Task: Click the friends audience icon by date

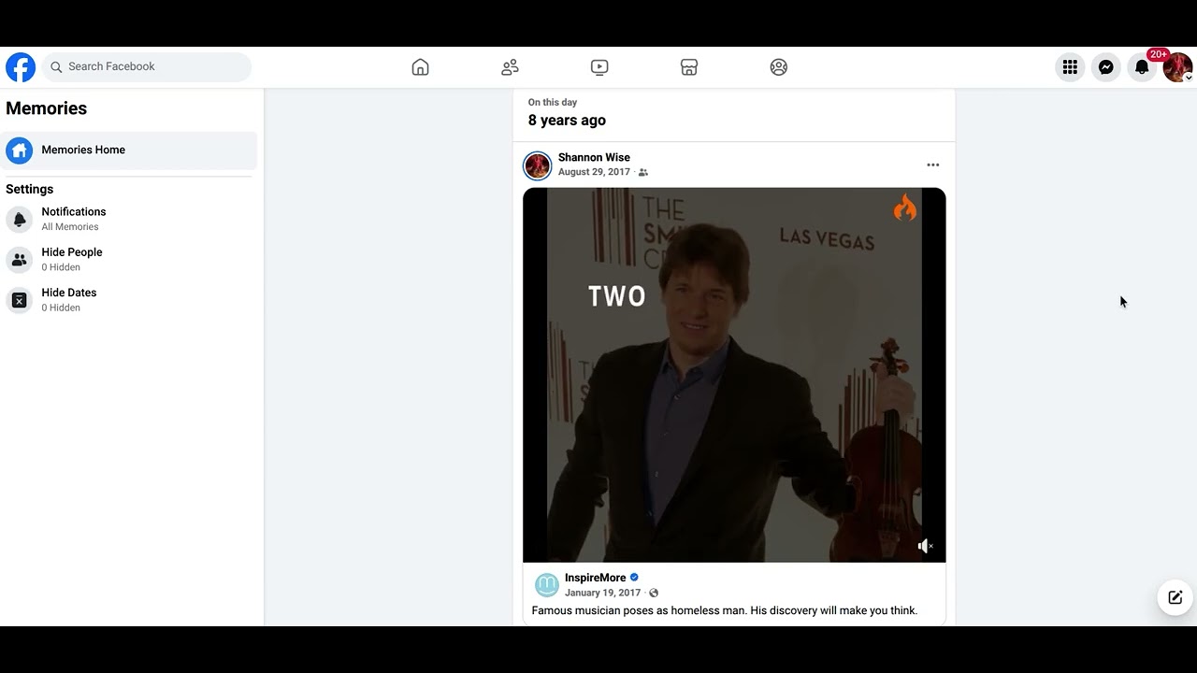Action: pos(642,172)
